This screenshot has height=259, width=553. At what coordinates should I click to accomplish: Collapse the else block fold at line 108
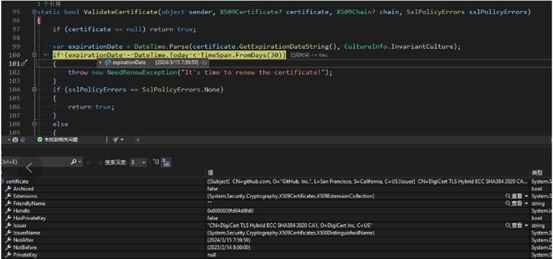pos(34,124)
